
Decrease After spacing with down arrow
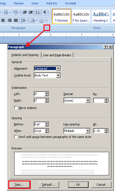[x=47, y=132]
